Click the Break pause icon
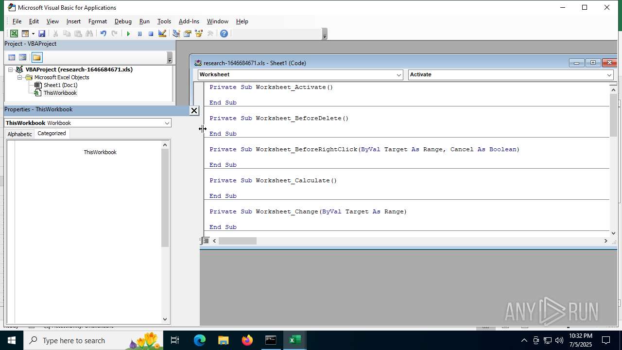 (x=139, y=34)
